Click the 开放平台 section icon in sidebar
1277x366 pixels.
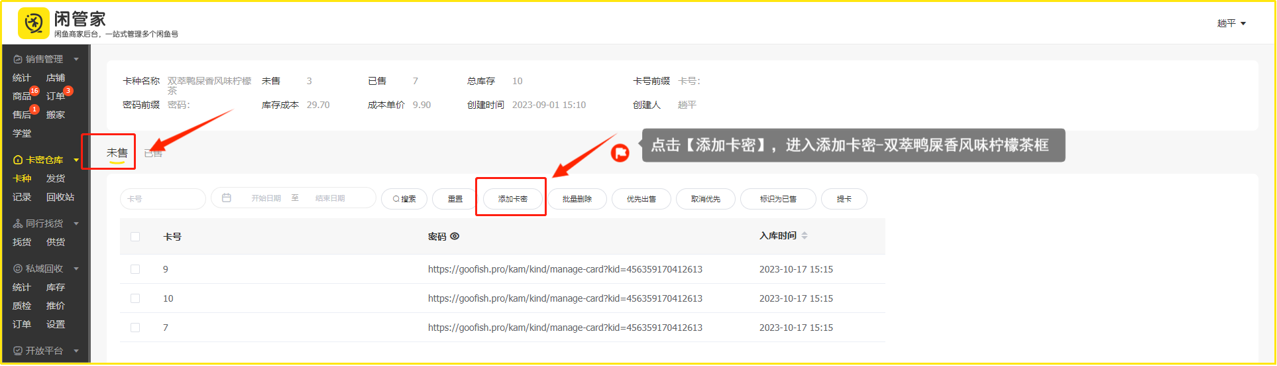click(x=18, y=351)
